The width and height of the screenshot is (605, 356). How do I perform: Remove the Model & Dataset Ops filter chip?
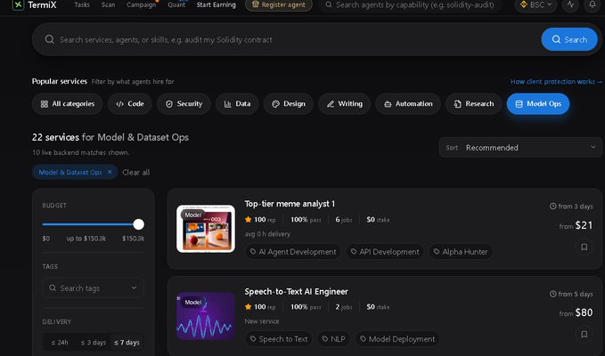tap(110, 172)
